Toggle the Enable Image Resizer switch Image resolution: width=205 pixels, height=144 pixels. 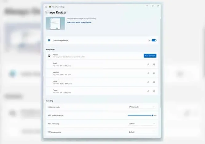tap(154, 40)
